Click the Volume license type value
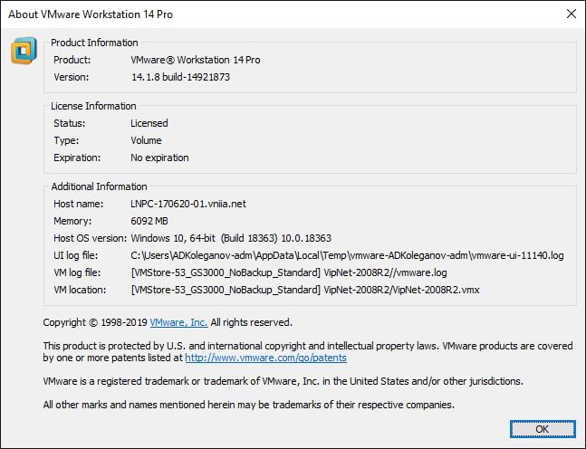This screenshot has width=586, height=449. pyautogui.click(x=146, y=140)
